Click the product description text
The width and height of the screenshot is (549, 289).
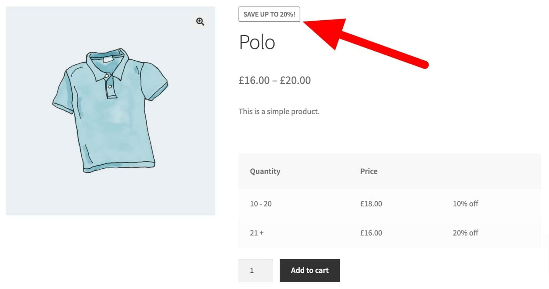click(x=279, y=111)
